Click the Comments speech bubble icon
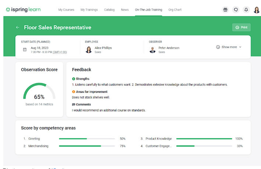 74,105
